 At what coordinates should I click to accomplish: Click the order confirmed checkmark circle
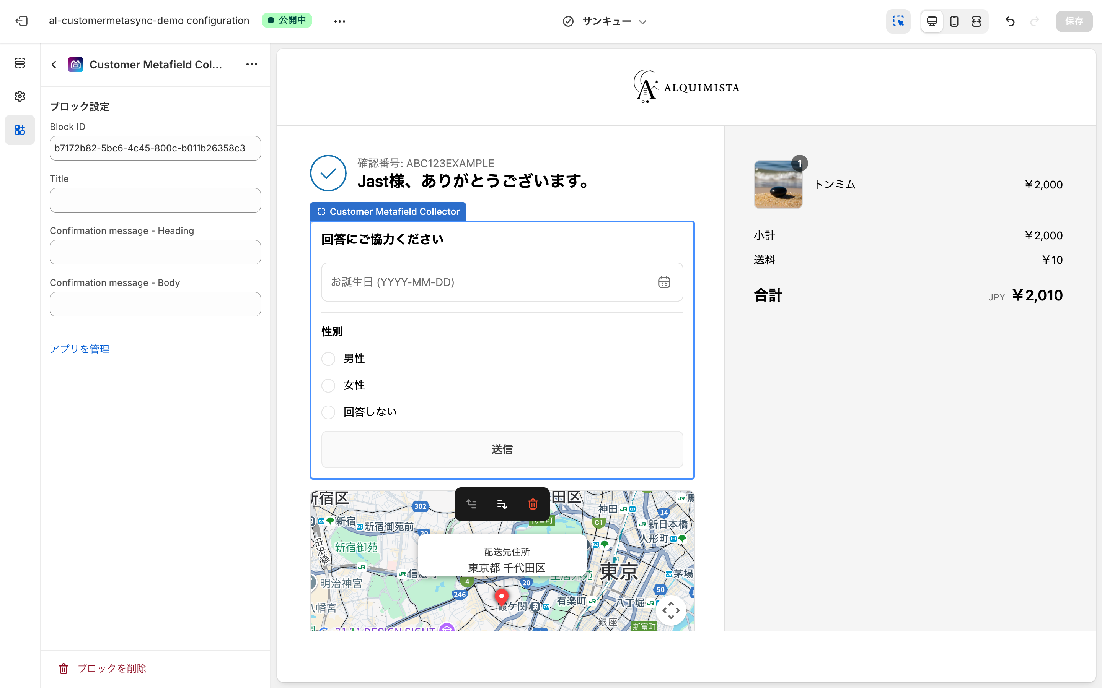(328, 174)
